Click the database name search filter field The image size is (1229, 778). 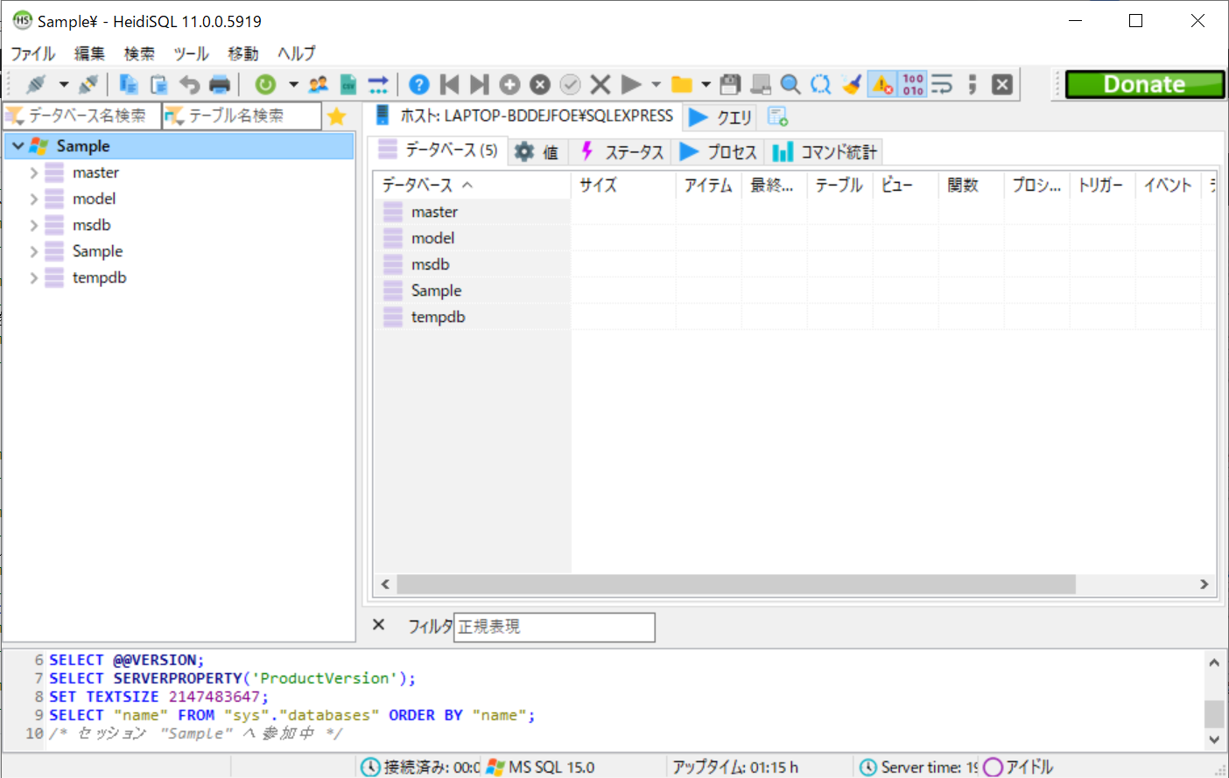coord(82,116)
